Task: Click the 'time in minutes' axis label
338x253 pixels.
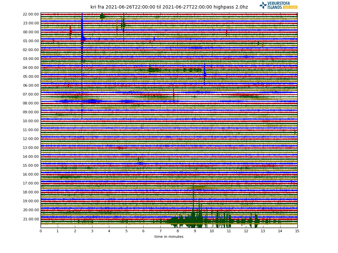Action: point(169,237)
